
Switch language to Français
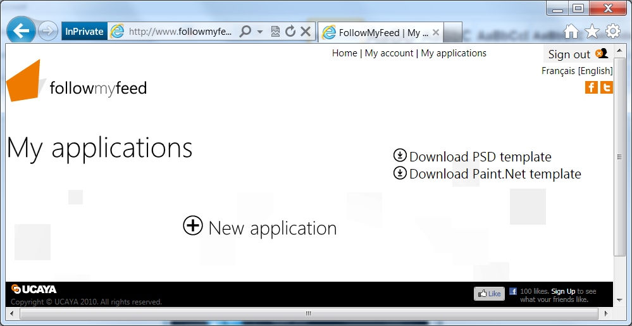558,71
